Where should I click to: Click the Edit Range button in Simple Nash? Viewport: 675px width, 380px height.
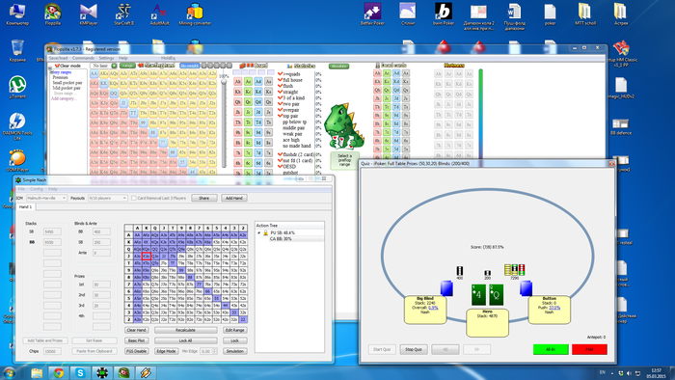click(x=235, y=330)
